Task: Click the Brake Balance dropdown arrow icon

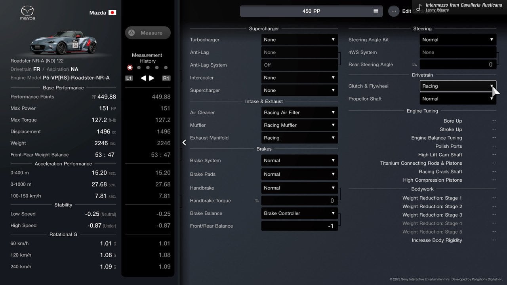Action: tap(333, 213)
